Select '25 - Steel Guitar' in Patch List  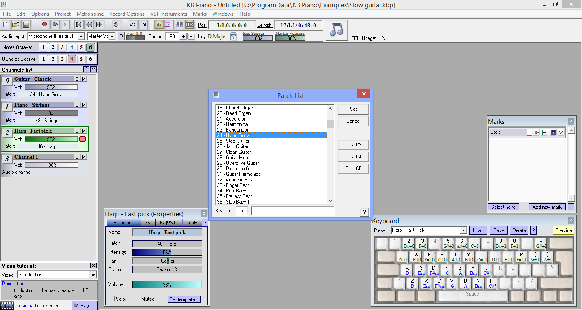271,141
